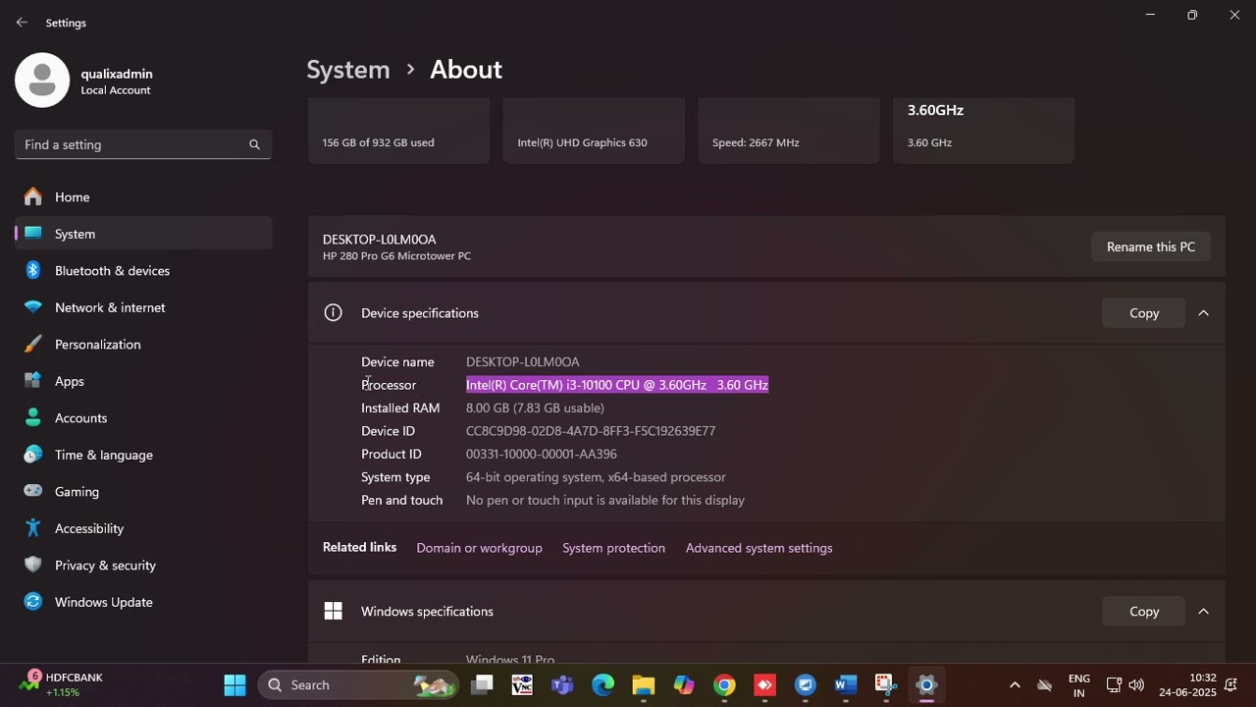Image resolution: width=1256 pixels, height=707 pixels.
Task: Click the Product ID value 00331-10000-00001-AA396
Action: pyautogui.click(x=542, y=454)
